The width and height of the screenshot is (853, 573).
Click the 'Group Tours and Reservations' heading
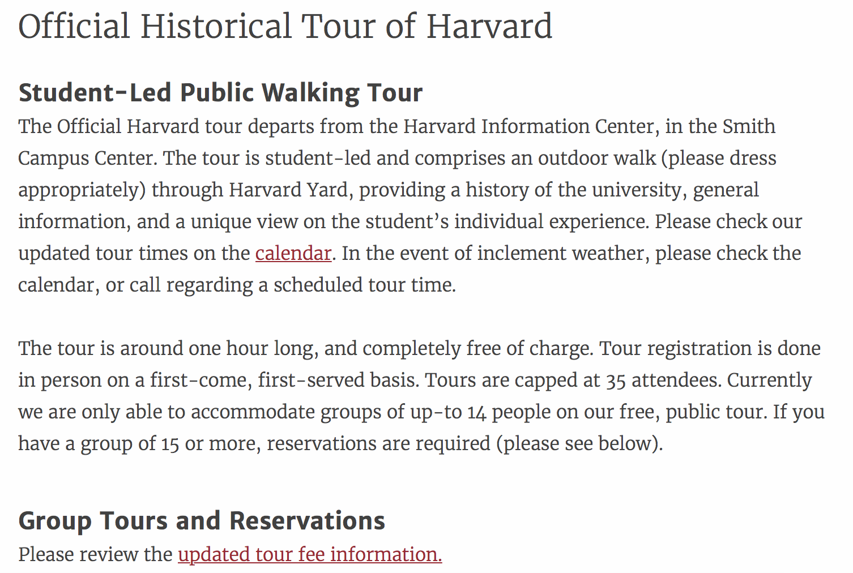(202, 521)
